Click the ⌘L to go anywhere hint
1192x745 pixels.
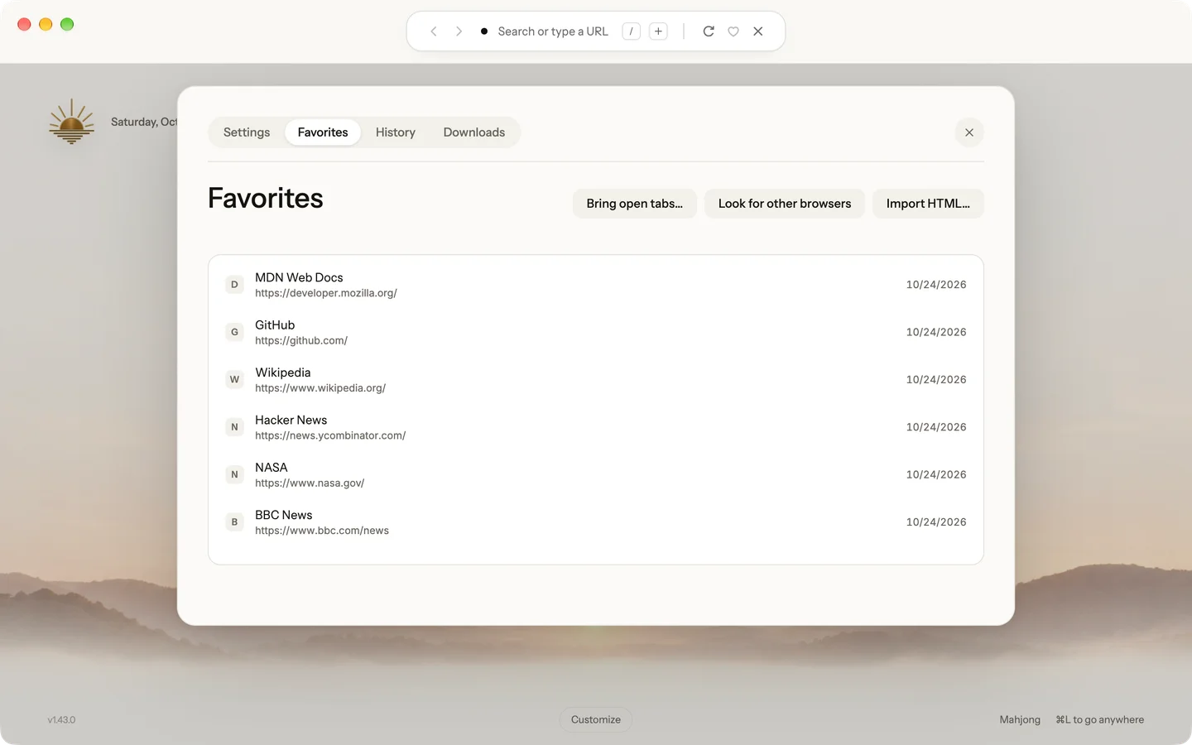[x=1099, y=720]
